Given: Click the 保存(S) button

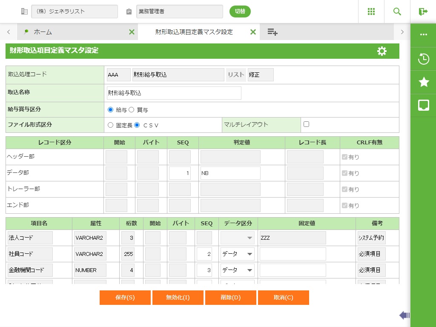Looking at the screenshot, I should (x=125, y=298).
